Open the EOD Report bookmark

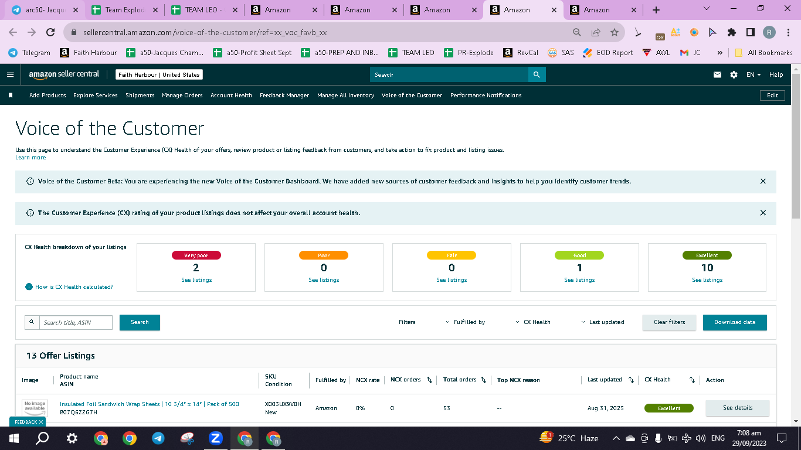coord(608,52)
